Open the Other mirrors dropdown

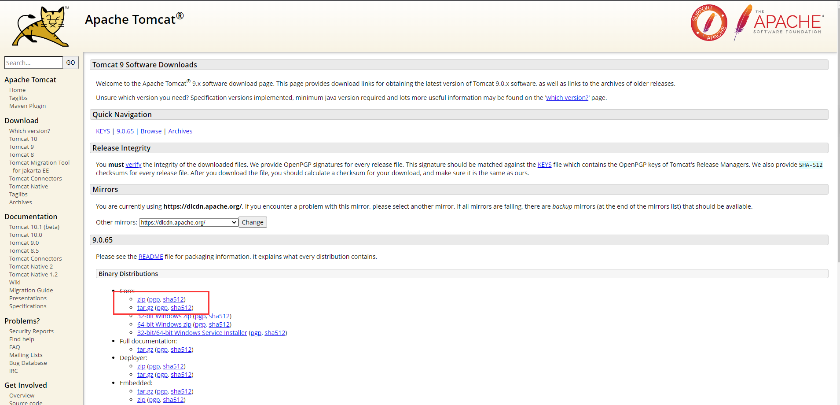click(189, 223)
